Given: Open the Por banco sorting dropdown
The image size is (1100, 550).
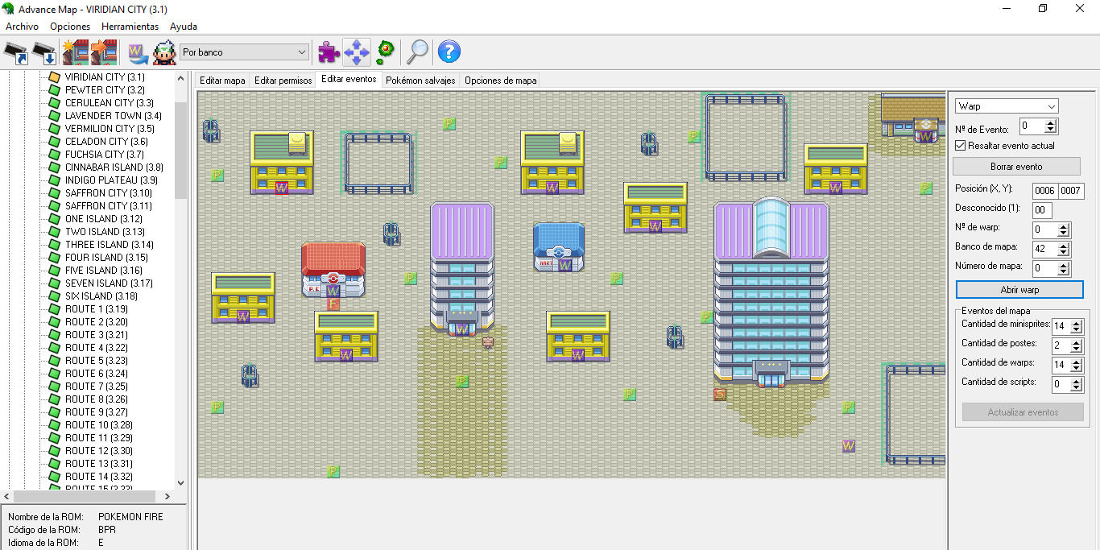Looking at the screenshot, I should (x=245, y=52).
